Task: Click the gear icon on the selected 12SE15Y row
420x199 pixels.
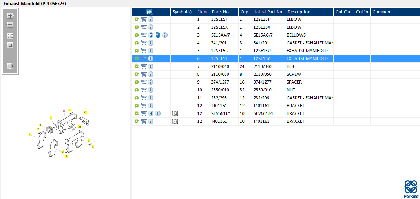Action: click(137, 58)
